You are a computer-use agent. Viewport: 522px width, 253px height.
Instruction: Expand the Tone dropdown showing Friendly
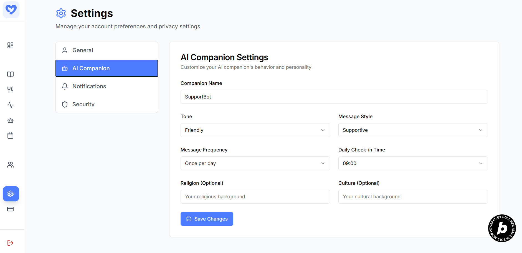point(255,130)
